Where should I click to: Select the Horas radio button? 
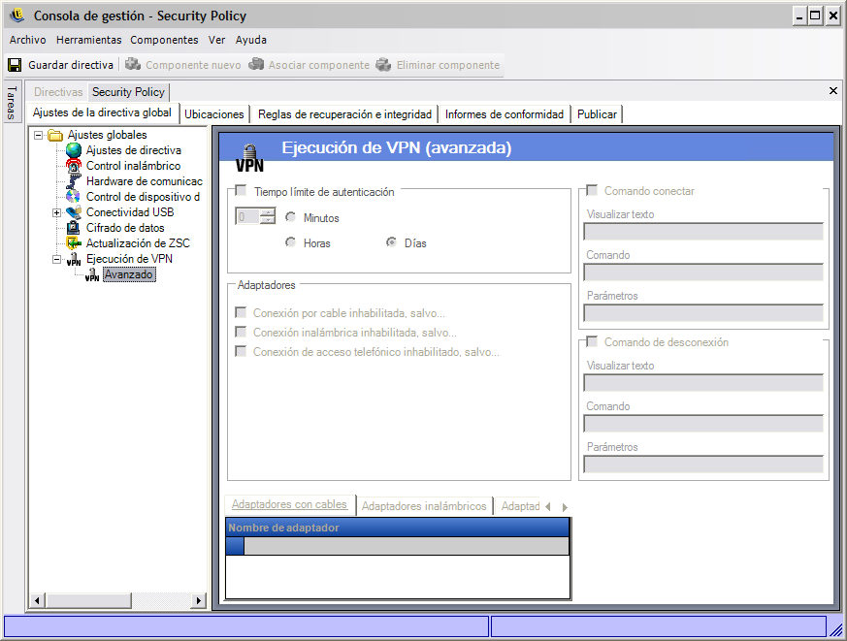pos(291,242)
